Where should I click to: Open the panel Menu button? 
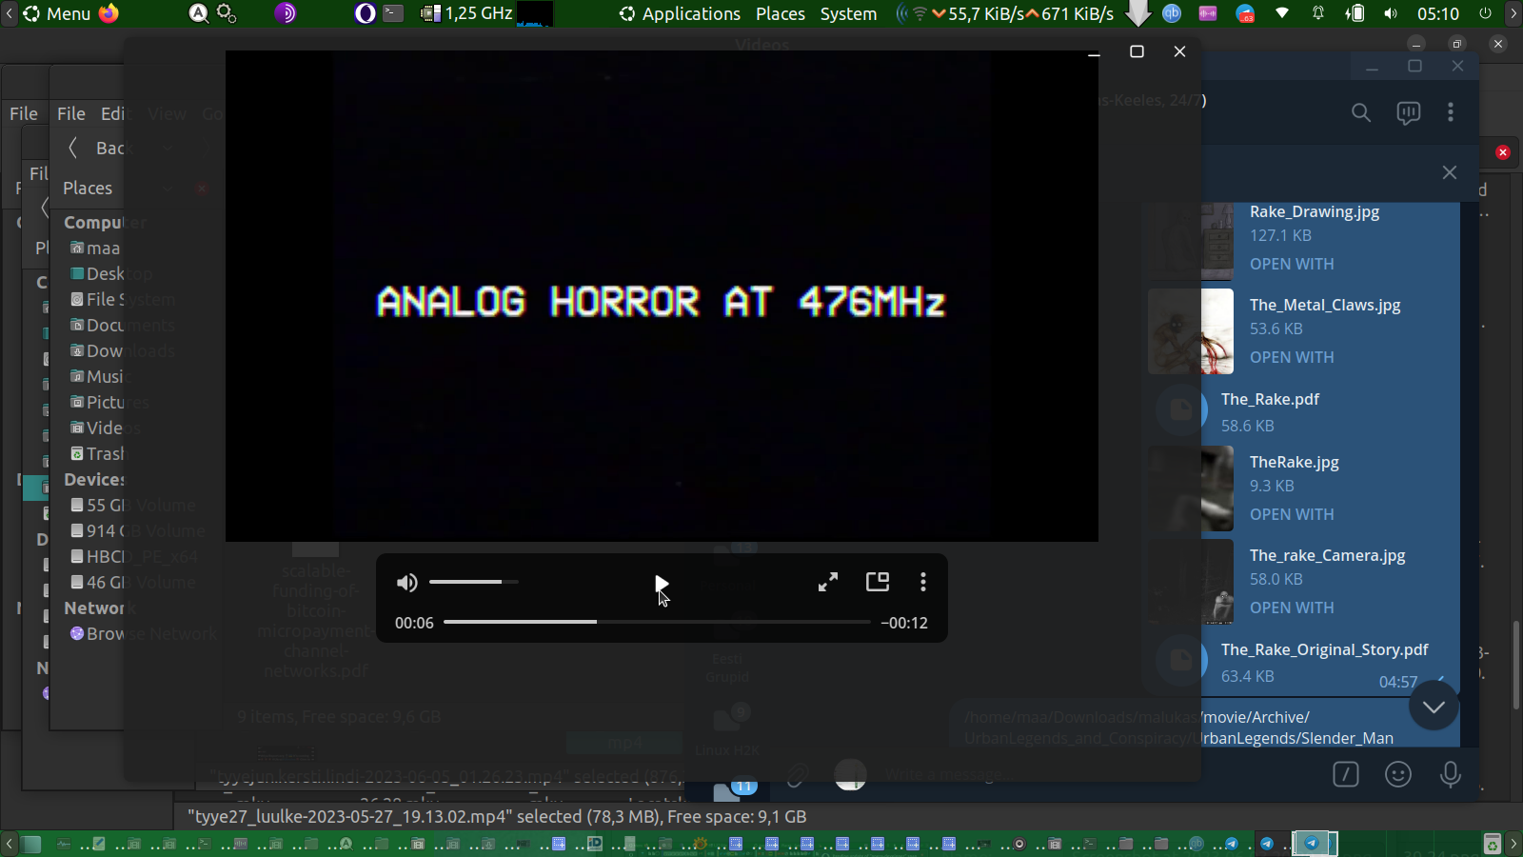[x=56, y=13]
